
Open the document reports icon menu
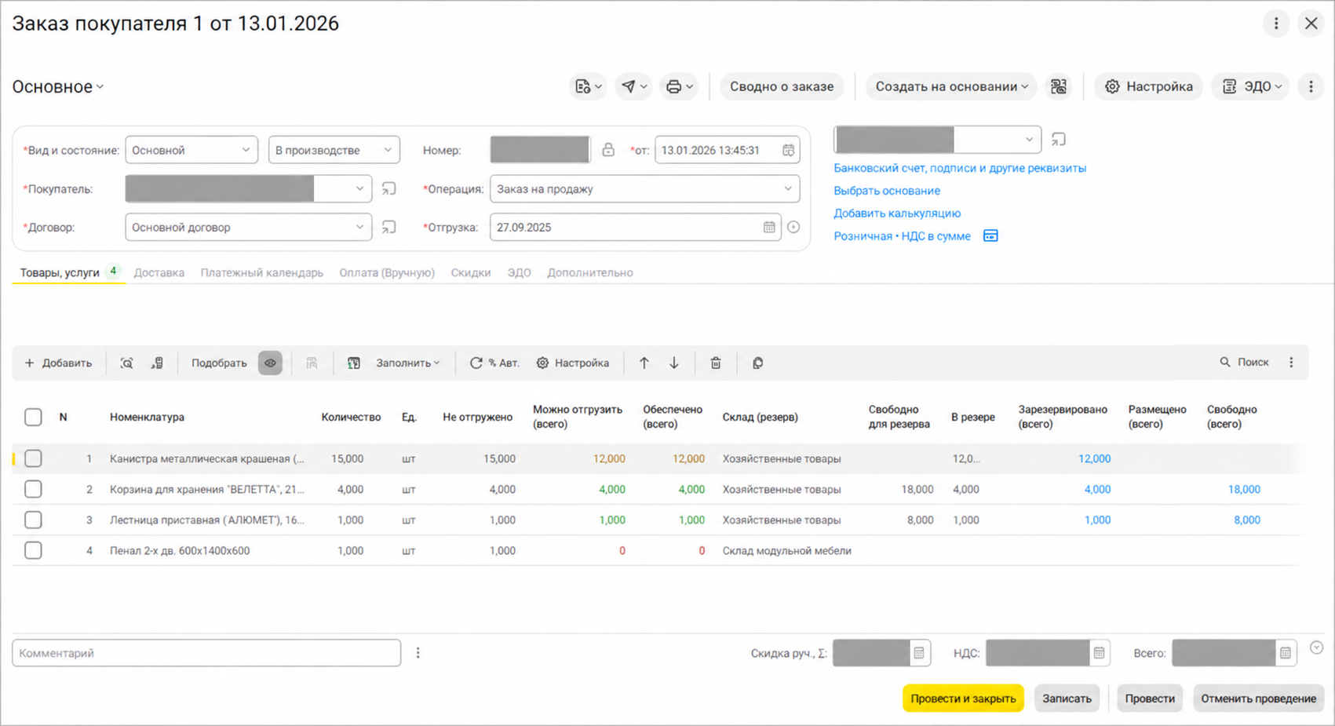tap(589, 86)
